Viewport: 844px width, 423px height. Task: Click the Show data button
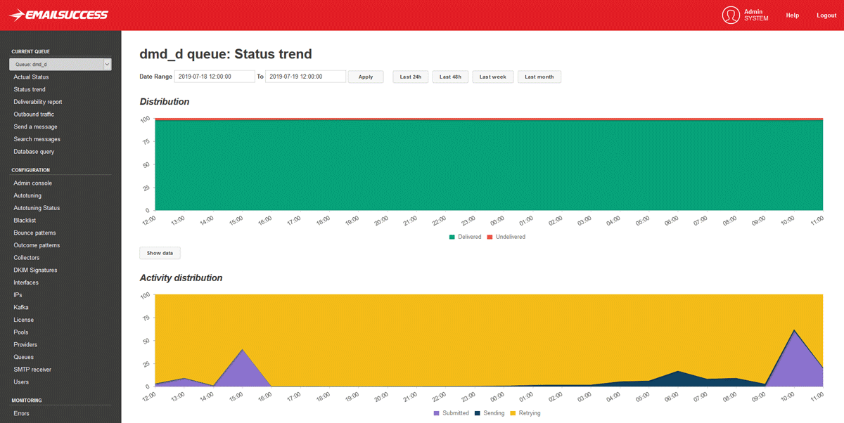160,253
